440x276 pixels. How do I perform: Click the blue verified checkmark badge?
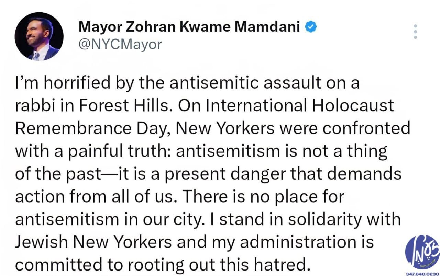[x=311, y=26]
